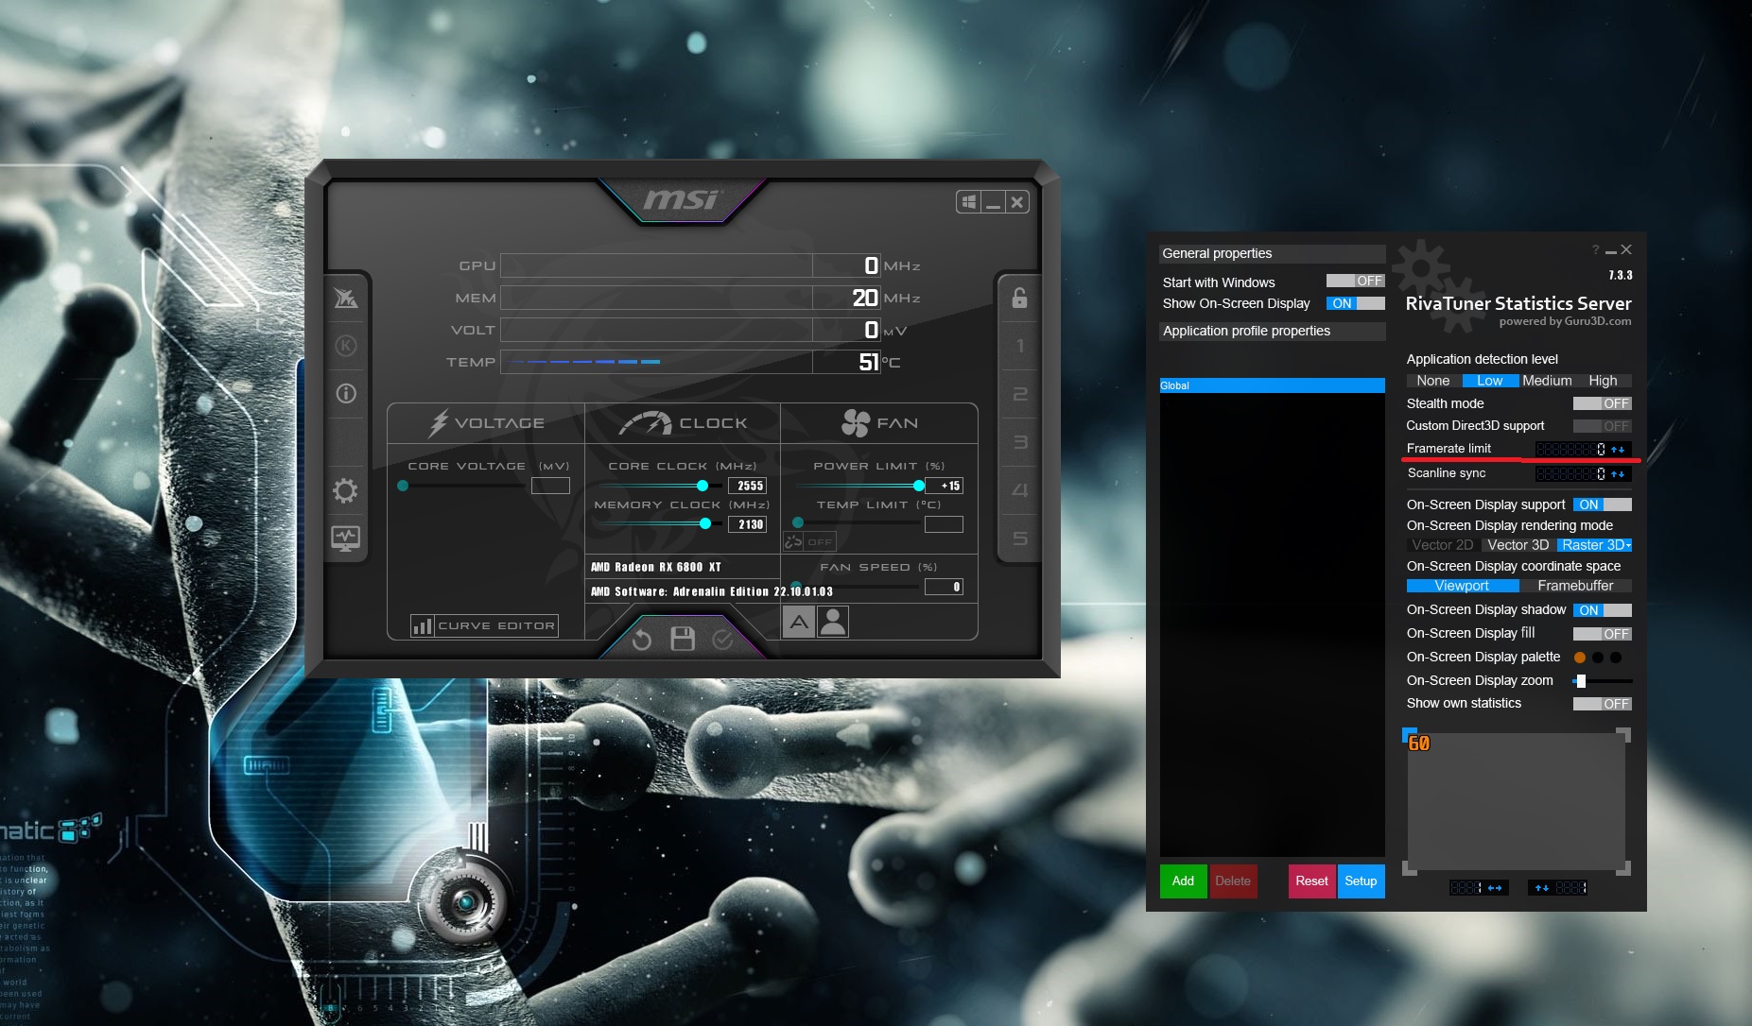Select profile slot 3 in Afterburner
Image resolution: width=1752 pixels, height=1026 pixels.
tap(1019, 442)
